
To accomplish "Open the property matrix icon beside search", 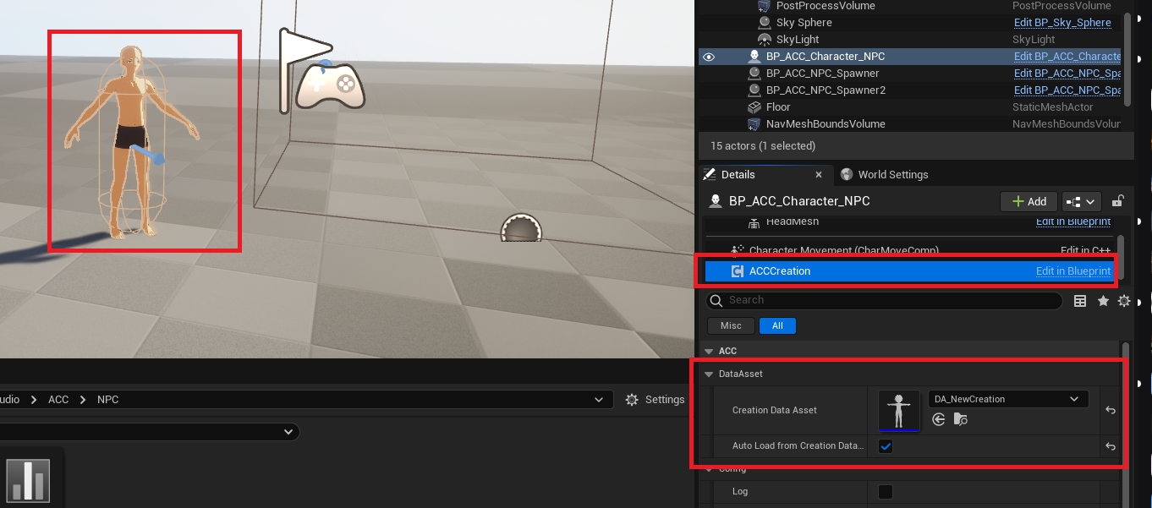I will [1080, 300].
